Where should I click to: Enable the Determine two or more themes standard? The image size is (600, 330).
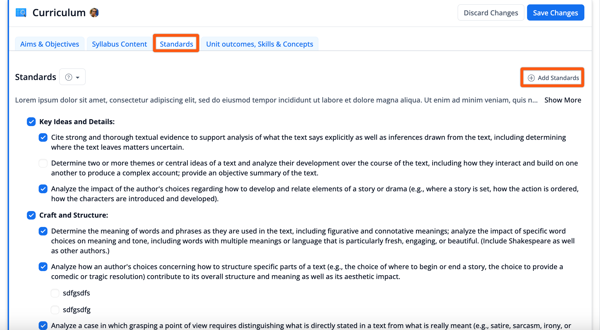coord(43,163)
